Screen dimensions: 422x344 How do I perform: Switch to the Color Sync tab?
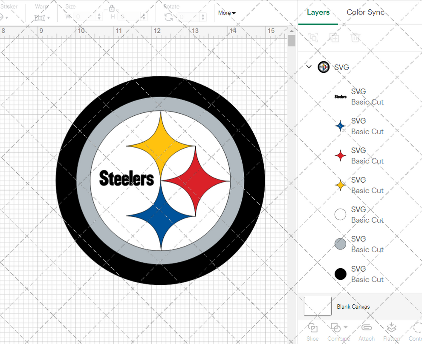pos(365,12)
